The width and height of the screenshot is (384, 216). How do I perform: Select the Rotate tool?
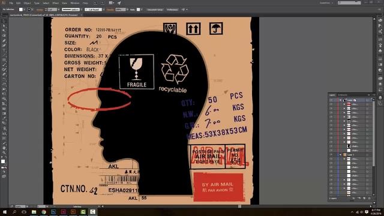coord(4,79)
